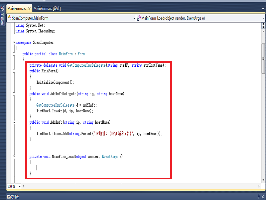Click the GetComputerDnsDelegate delegate declaration
Screen dimensions: 266x200
[97, 65]
